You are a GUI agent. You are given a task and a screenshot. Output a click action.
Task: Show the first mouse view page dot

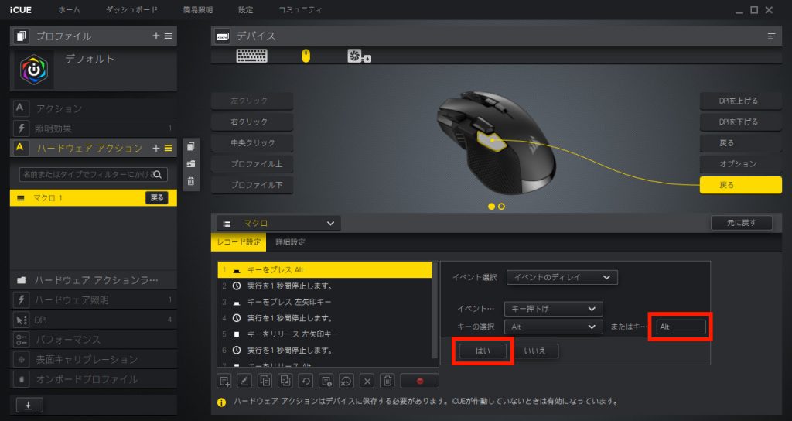pyautogui.click(x=491, y=206)
